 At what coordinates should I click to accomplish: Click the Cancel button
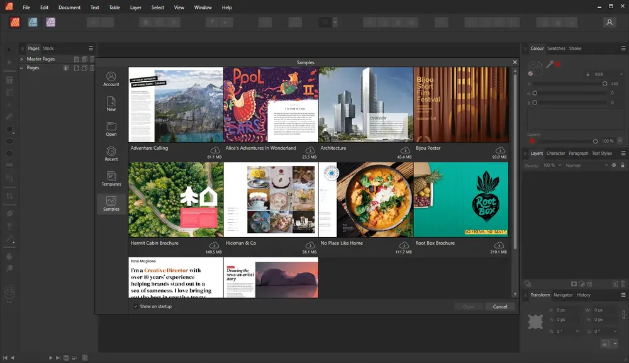tap(500, 306)
